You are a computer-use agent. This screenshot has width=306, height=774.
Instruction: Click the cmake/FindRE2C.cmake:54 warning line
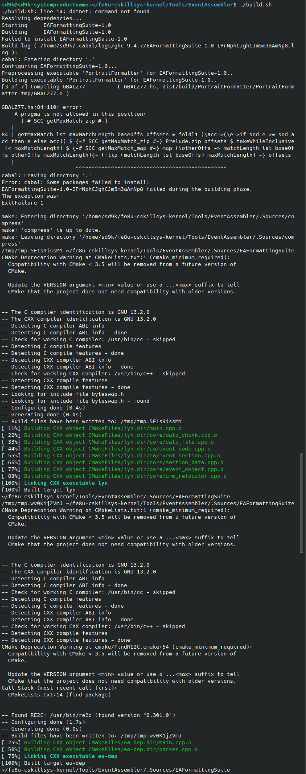(x=127, y=647)
